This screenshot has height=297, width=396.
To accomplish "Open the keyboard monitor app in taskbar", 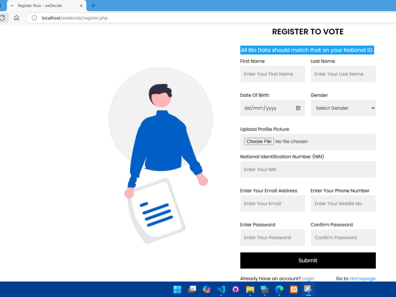I will point(265,289).
